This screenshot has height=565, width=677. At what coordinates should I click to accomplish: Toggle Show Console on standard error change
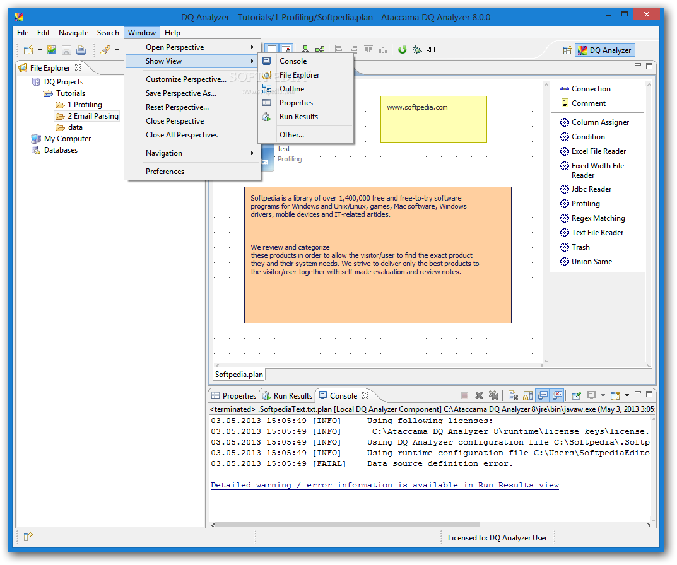point(557,395)
